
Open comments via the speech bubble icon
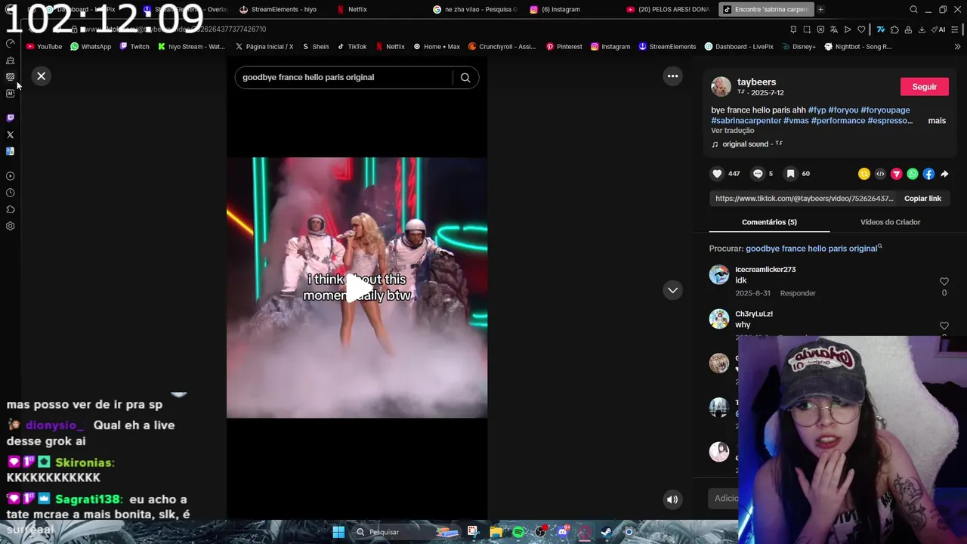coord(758,174)
